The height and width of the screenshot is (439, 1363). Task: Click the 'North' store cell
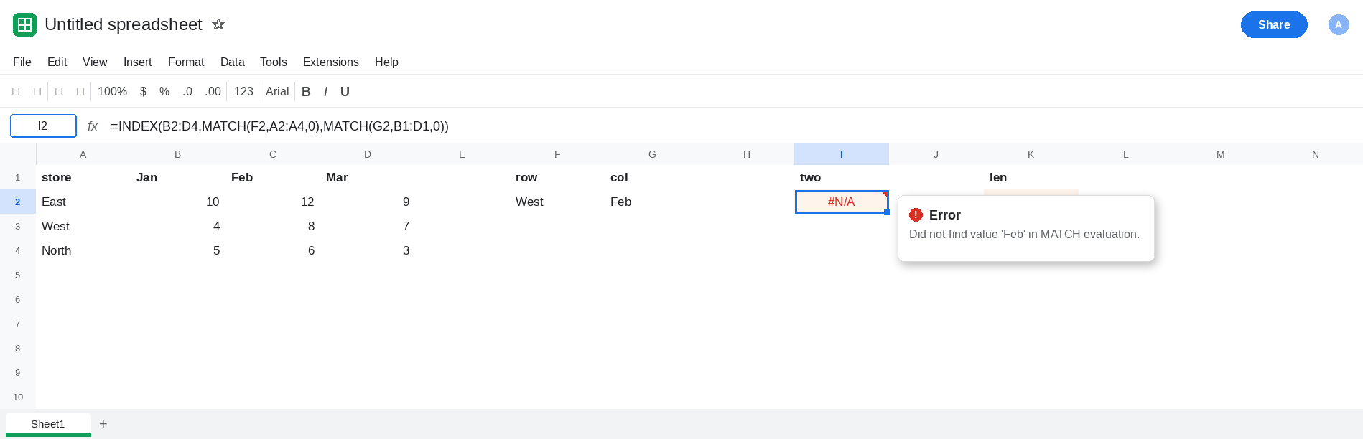point(83,250)
